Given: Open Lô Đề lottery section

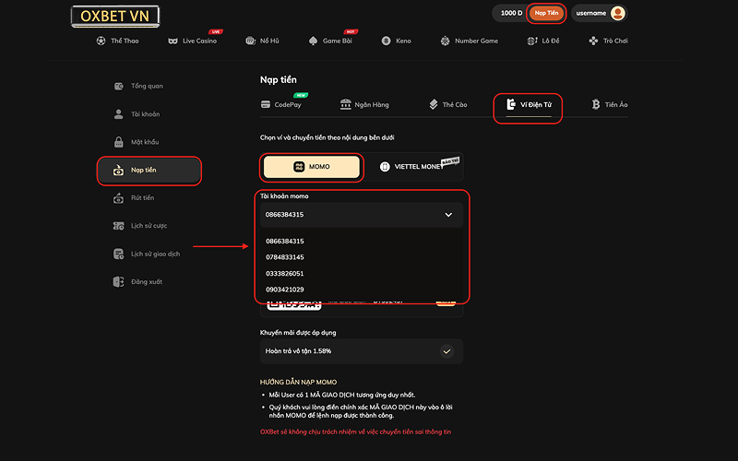Looking at the screenshot, I should point(544,41).
